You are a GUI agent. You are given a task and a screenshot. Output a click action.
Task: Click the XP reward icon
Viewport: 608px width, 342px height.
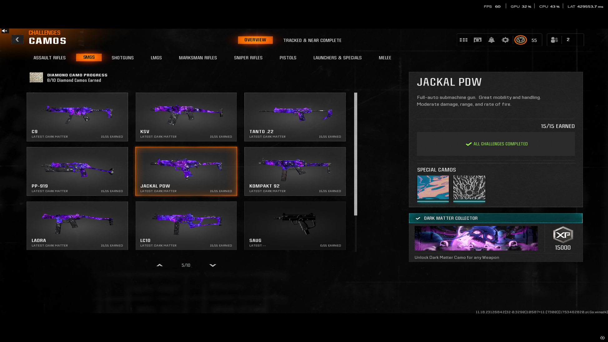[563, 235]
